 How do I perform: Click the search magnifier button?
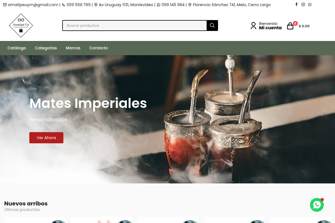212,25
